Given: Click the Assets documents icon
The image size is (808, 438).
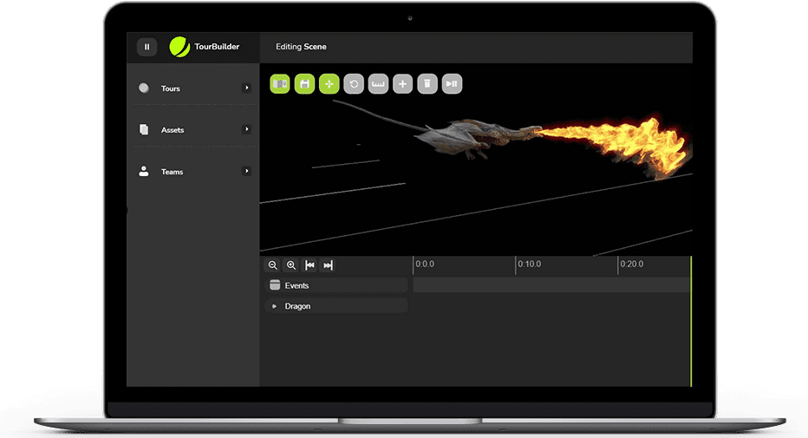Looking at the screenshot, I should coord(144,129).
